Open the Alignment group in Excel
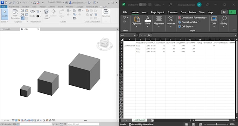238x126 pixels. pyautogui.click(x=159, y=22)
